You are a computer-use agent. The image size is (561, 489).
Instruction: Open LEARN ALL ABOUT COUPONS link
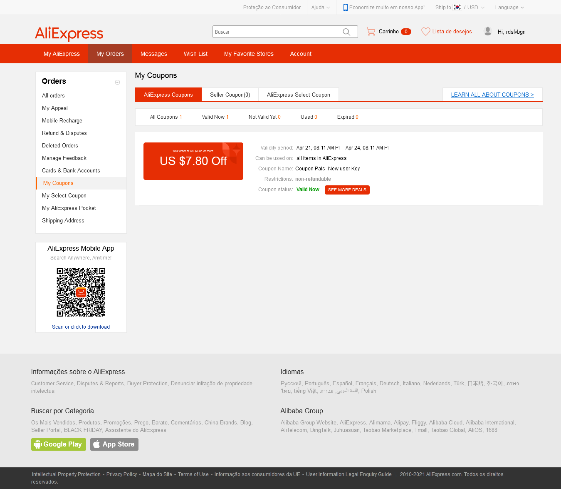(x=492, y=95)
